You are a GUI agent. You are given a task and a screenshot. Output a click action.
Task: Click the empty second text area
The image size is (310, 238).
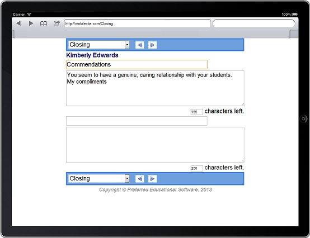[x=155, y=145]
